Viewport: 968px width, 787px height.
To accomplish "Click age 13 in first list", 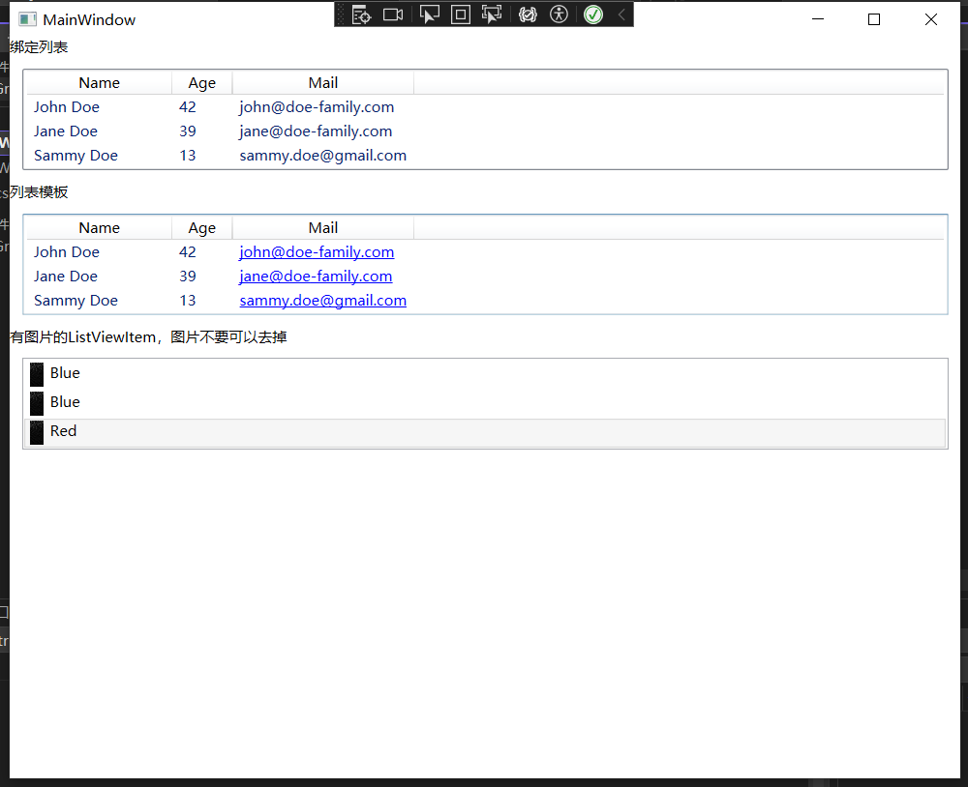I will click(x=188, y=156).
